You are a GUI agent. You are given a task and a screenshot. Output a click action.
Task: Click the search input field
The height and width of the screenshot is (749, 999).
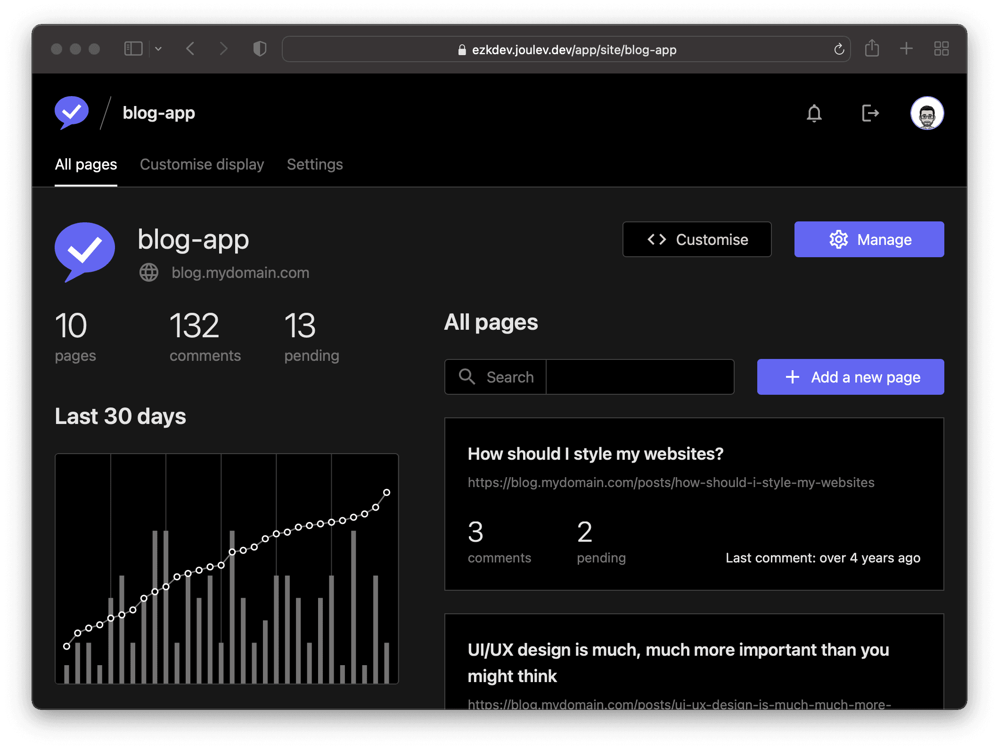(640, 376)
